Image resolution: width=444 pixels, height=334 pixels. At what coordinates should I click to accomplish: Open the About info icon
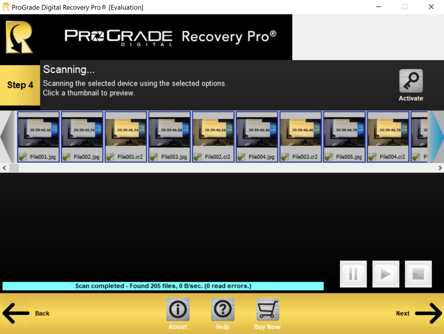point(178,309)
